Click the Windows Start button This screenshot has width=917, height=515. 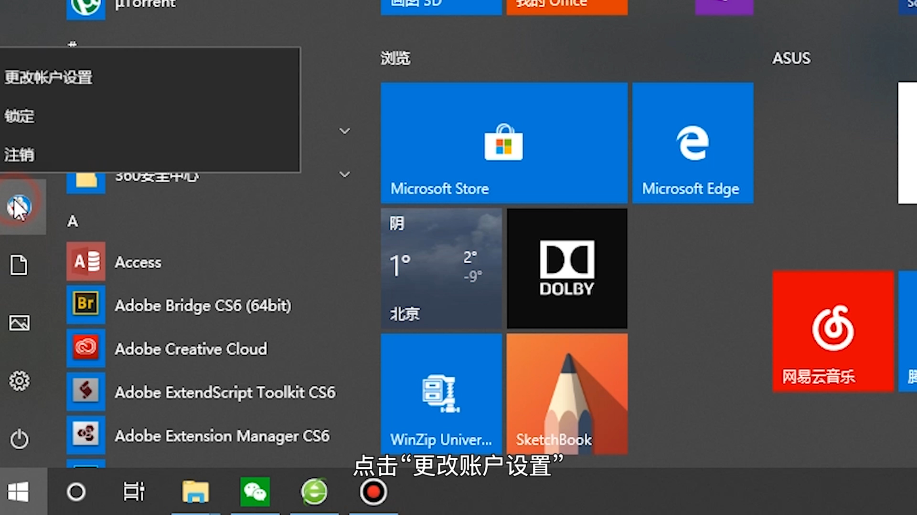(18, 492)
